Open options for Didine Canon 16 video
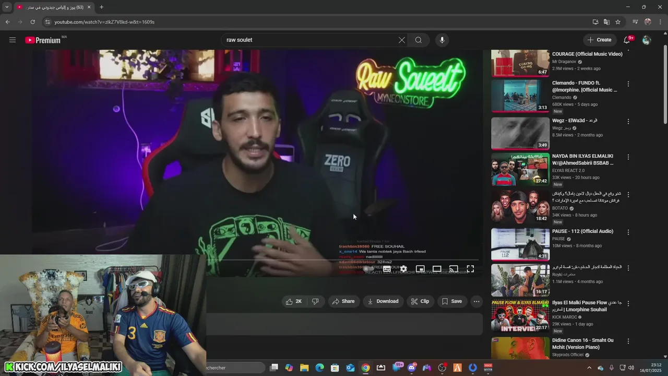The width and height of the screenshot is (668, 376). [x=628, y=341]
